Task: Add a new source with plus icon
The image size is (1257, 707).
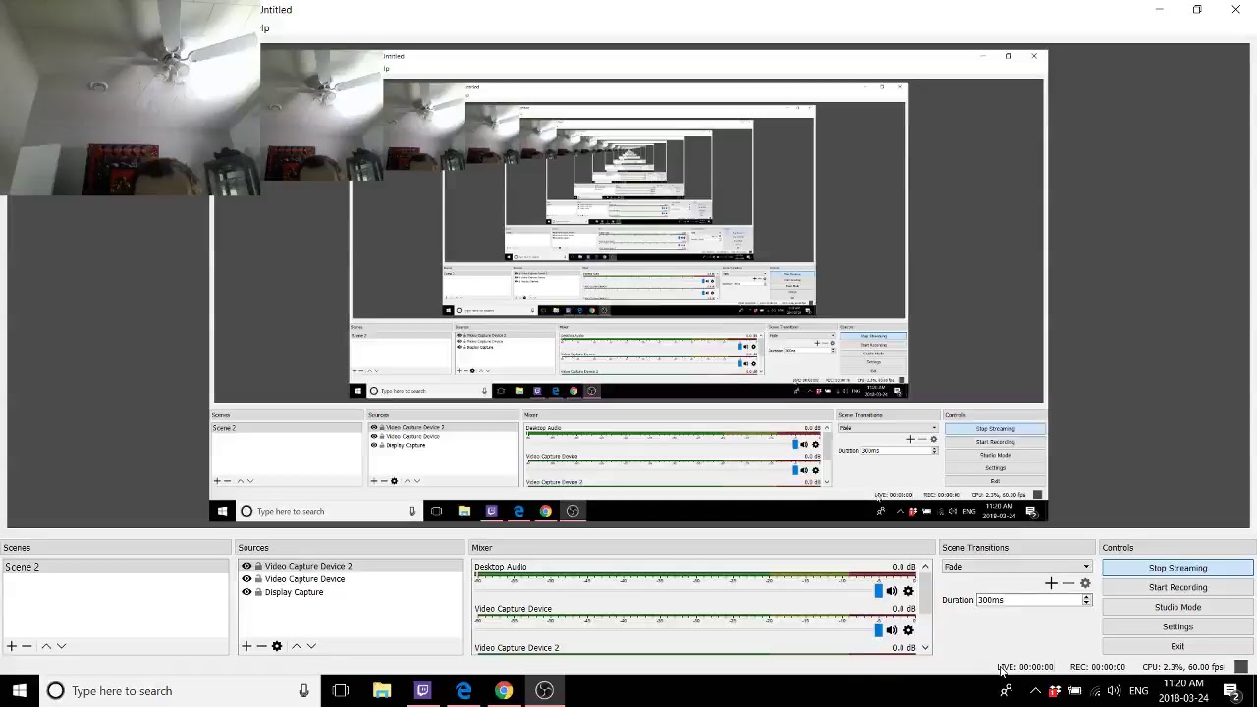Action: pos(246,646)
